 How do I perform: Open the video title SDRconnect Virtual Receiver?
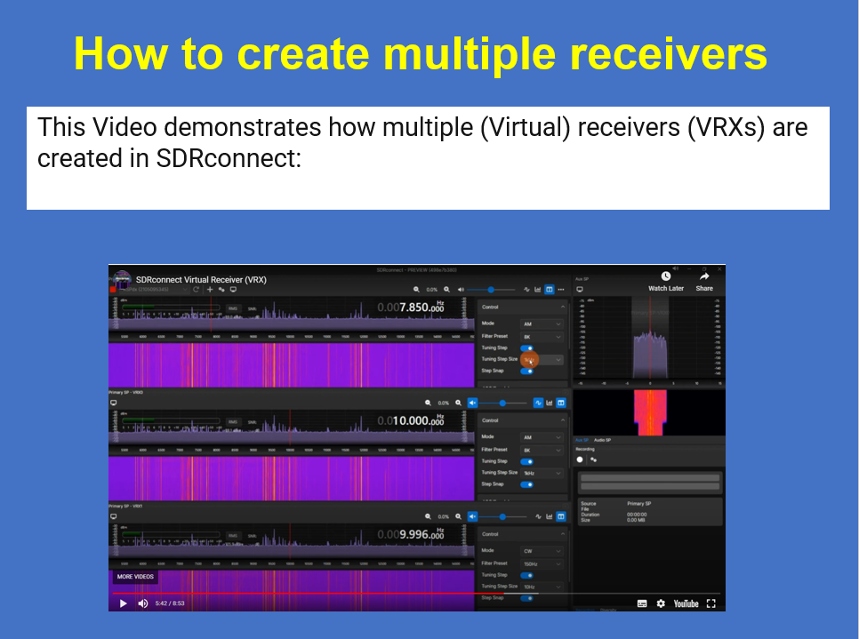pos(201,280)
